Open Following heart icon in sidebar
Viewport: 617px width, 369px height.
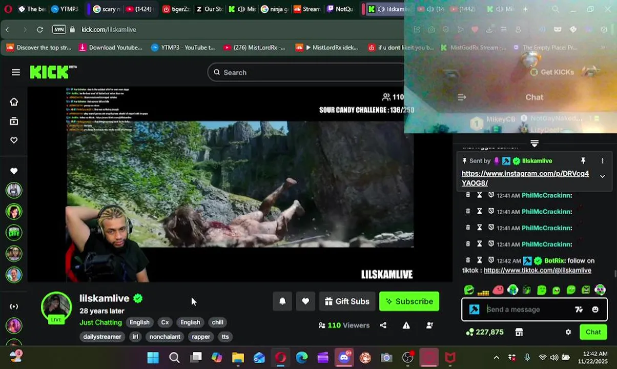click(x=14, y=140)
